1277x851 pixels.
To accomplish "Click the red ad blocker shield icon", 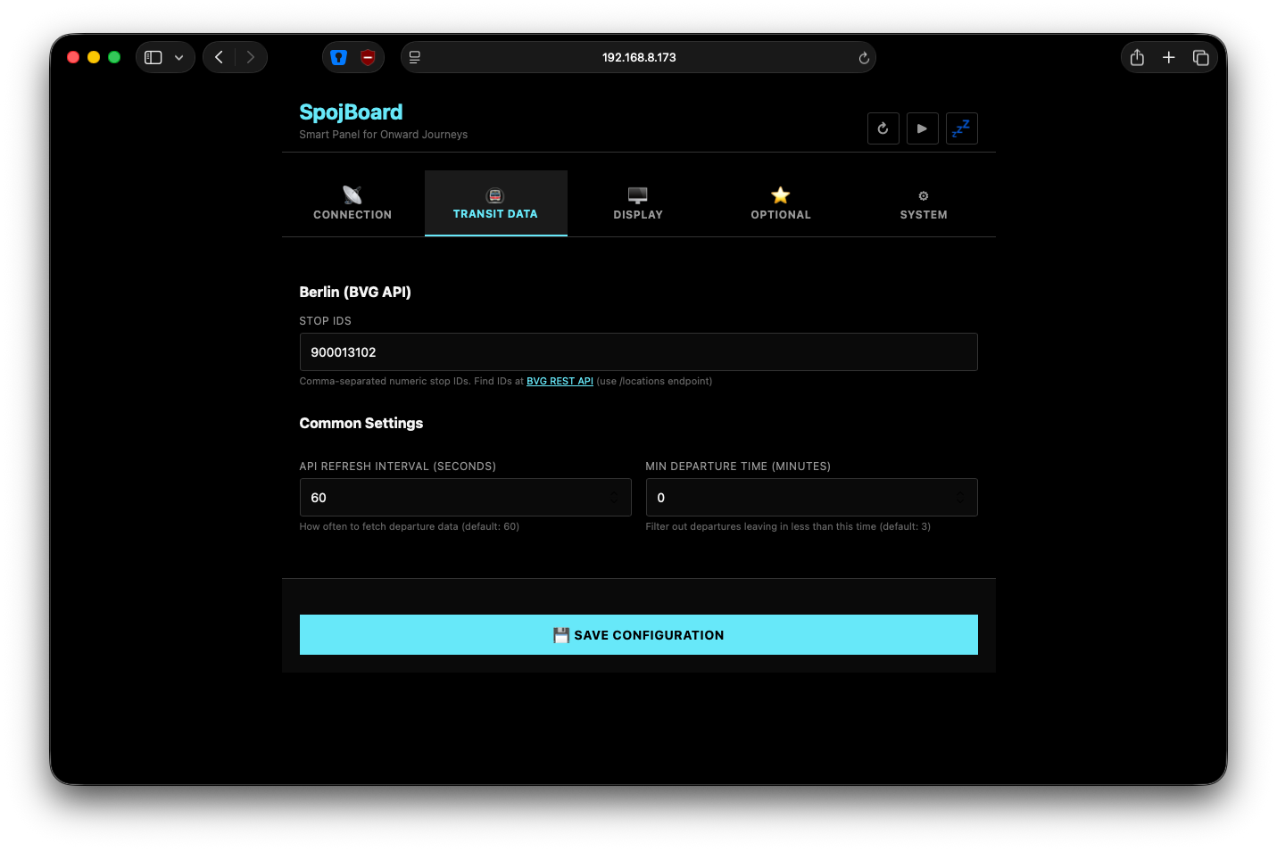I will [x=368, y=57].
